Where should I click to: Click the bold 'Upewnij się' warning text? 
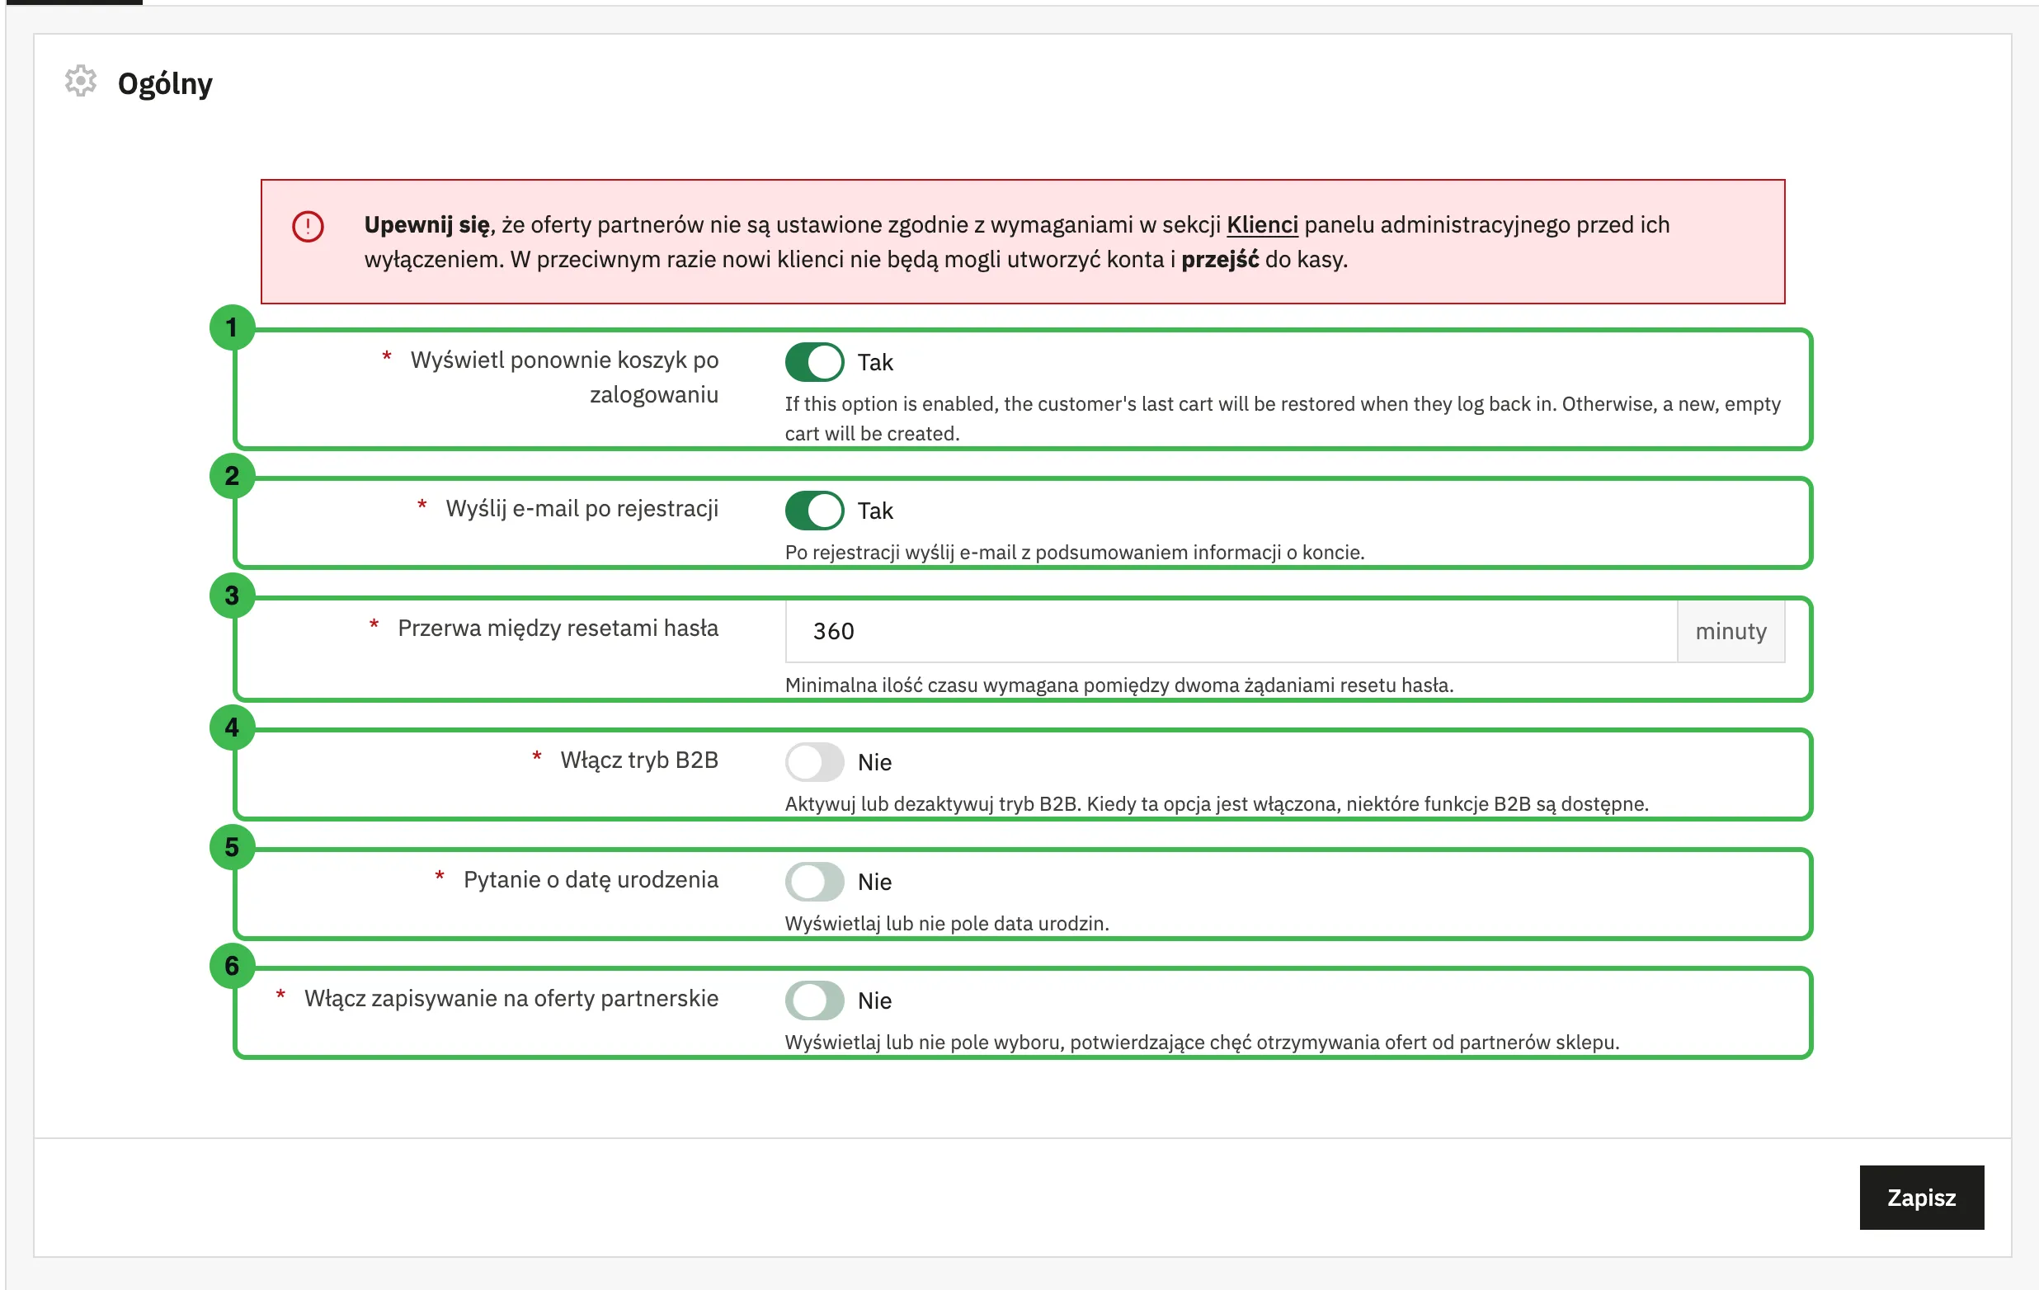tap(426, 225)
